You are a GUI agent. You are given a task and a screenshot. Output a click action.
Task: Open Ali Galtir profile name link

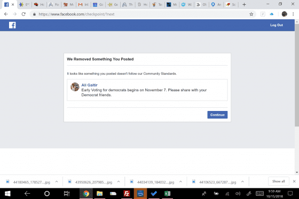pos(90,85)
